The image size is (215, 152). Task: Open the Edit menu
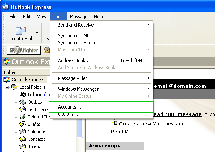click(x=27, y=17)
